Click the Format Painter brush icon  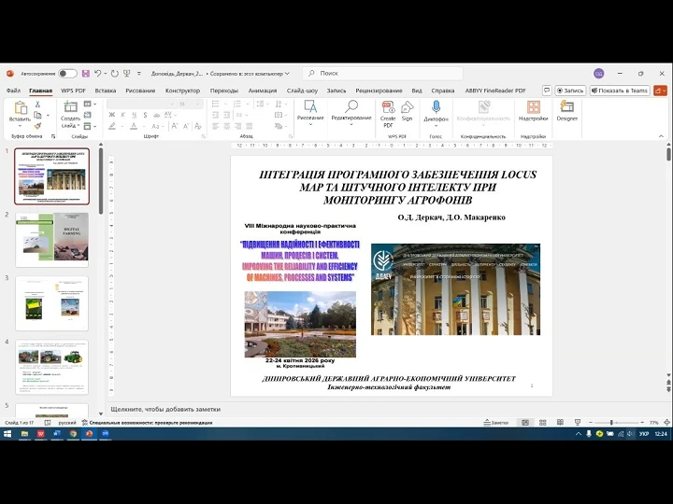pos(37,126)
